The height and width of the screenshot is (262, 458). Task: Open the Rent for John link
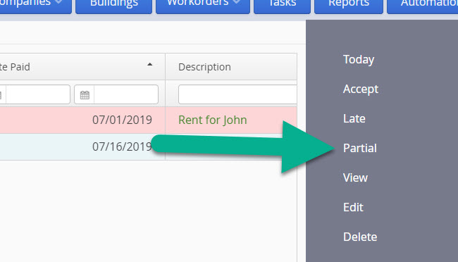click(213, 120)
